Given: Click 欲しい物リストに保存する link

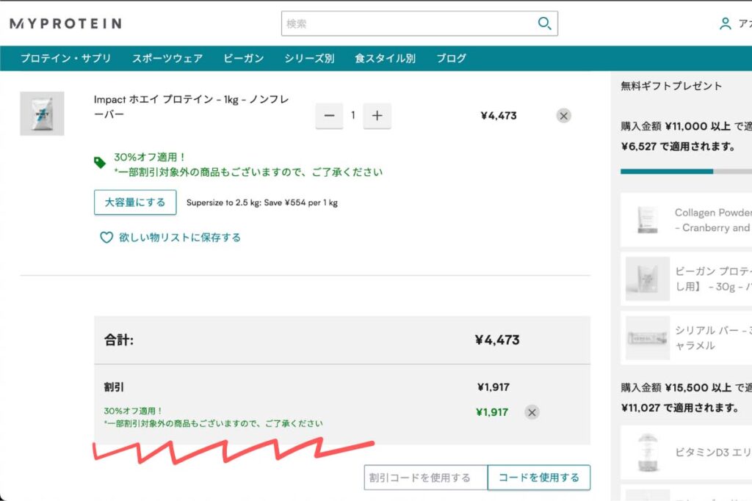Looking at the screenshot, I should [x=180, y=238].
